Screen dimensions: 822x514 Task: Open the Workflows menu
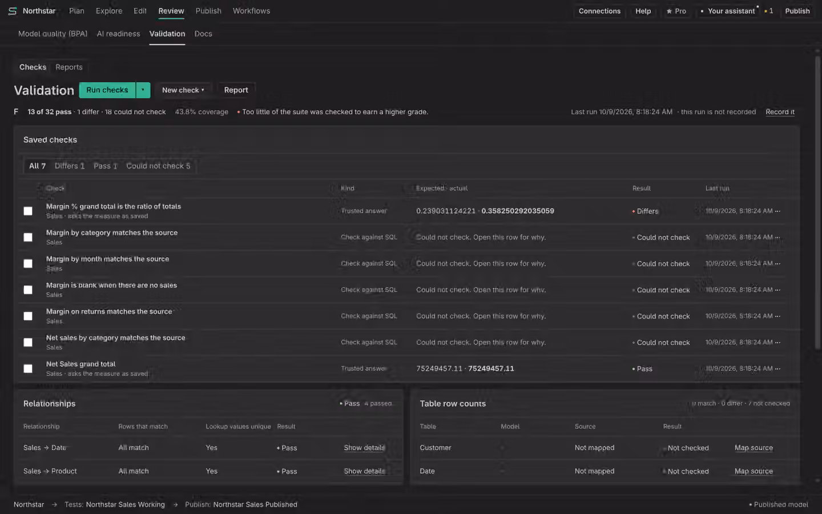tap(251, 11)
